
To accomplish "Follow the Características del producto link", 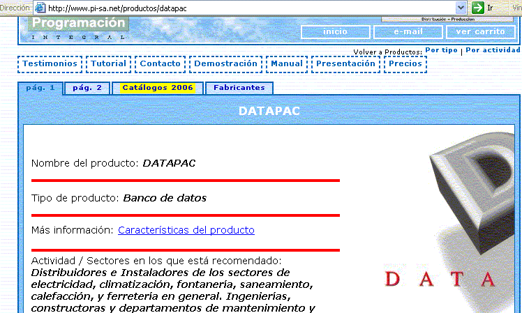I will [x=186, y=230].
